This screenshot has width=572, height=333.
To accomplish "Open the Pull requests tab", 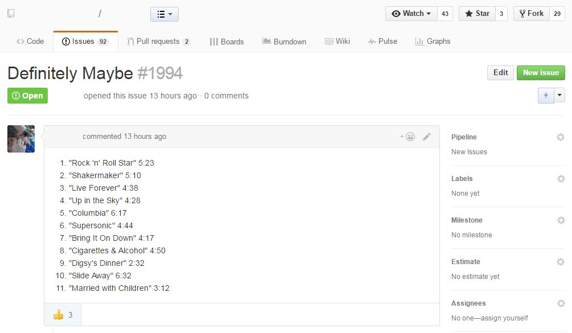I will coord(159,41).
